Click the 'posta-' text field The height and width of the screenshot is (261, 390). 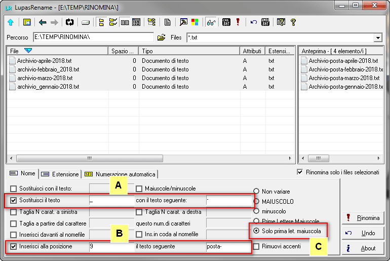[228, 247]
